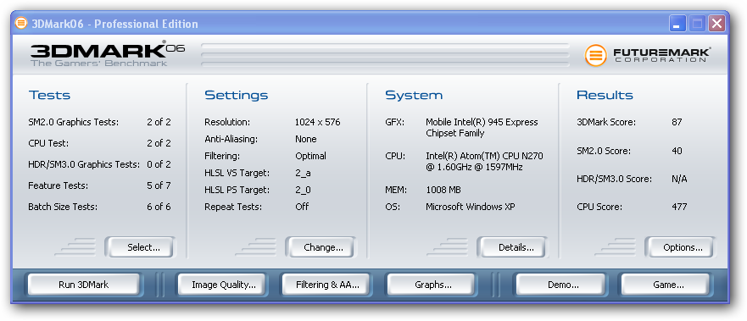Click the MEM label
This screenshot has width=747, height=321.
396,190
